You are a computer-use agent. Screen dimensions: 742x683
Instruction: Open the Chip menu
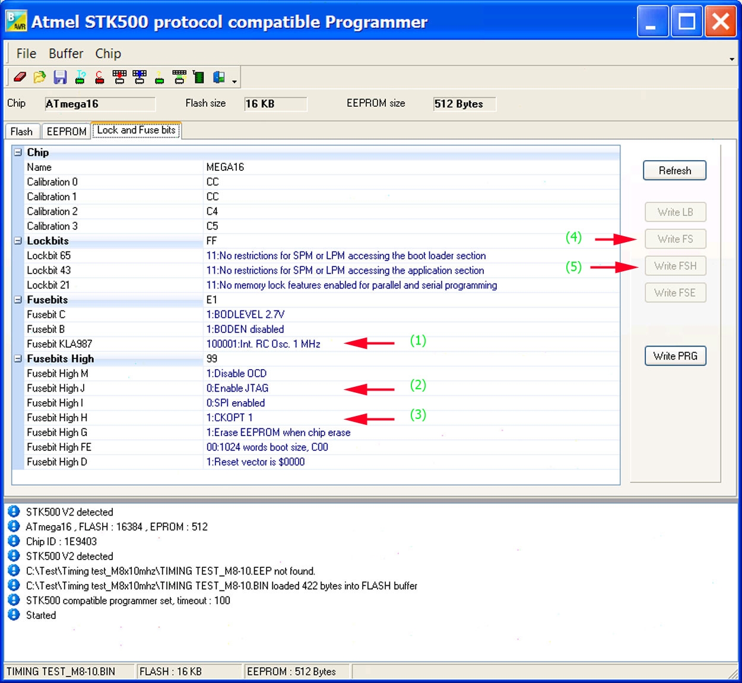click(108, 53)
